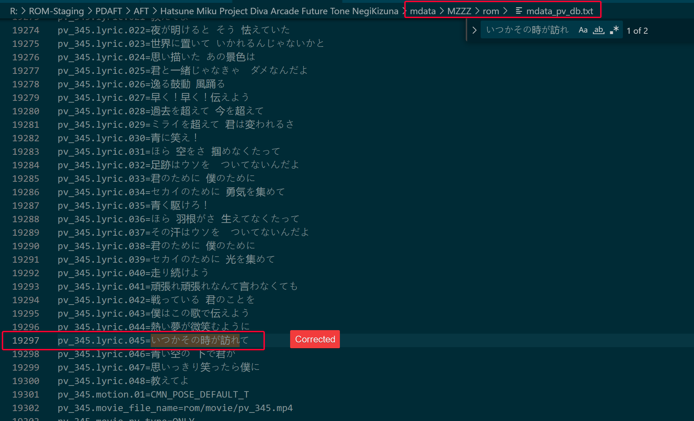Click the pv_345.lyric.041 line
The height and width of the screenshot is (421, 694).
pos(178,286)
